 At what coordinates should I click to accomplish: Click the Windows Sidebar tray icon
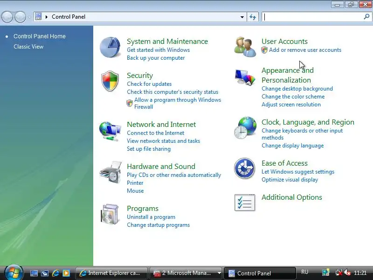[325, 273]
